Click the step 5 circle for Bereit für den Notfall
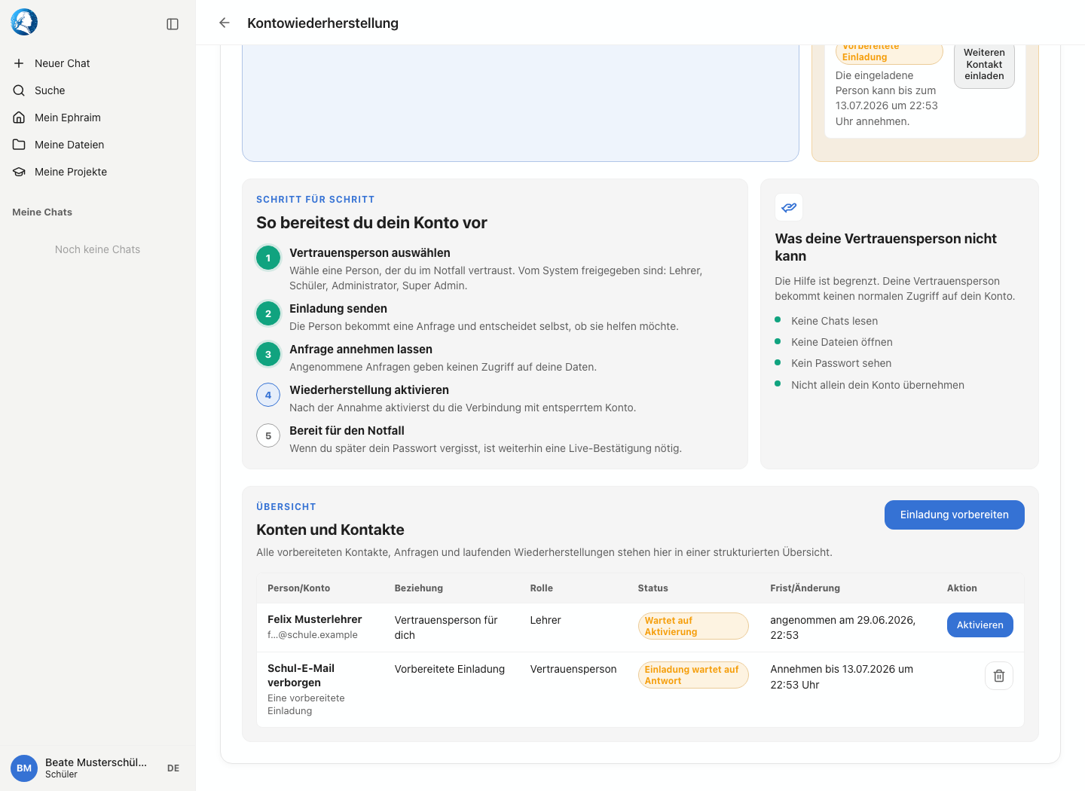Image resolution: width=1085 pixels, height=791 pixels. click(268, 435)
